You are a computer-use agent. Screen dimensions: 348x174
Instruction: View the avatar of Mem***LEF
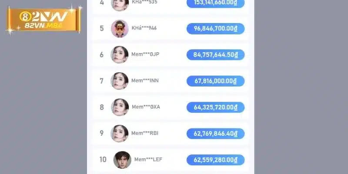point(122,160)
